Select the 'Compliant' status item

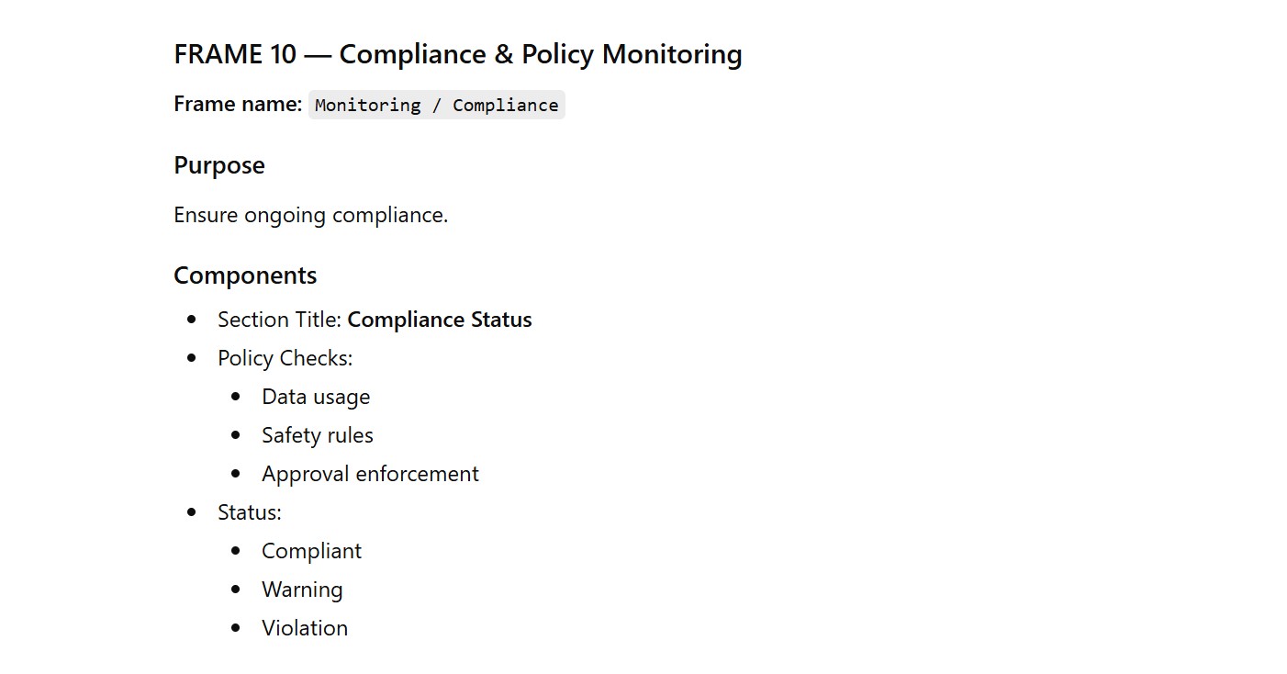click(x=311, y=551)
